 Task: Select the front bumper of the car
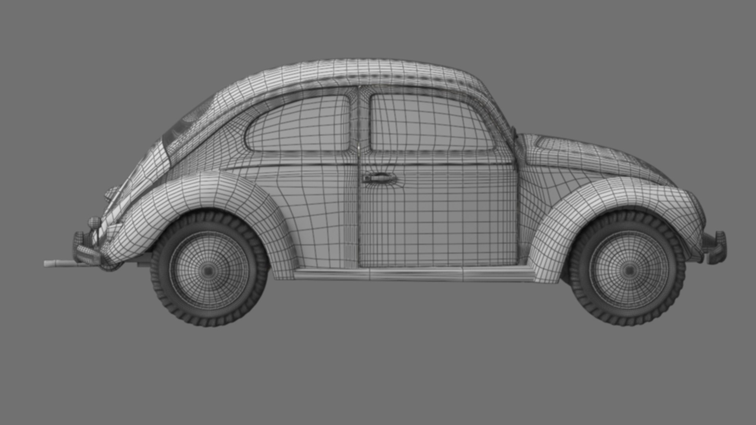pos(715,247)
